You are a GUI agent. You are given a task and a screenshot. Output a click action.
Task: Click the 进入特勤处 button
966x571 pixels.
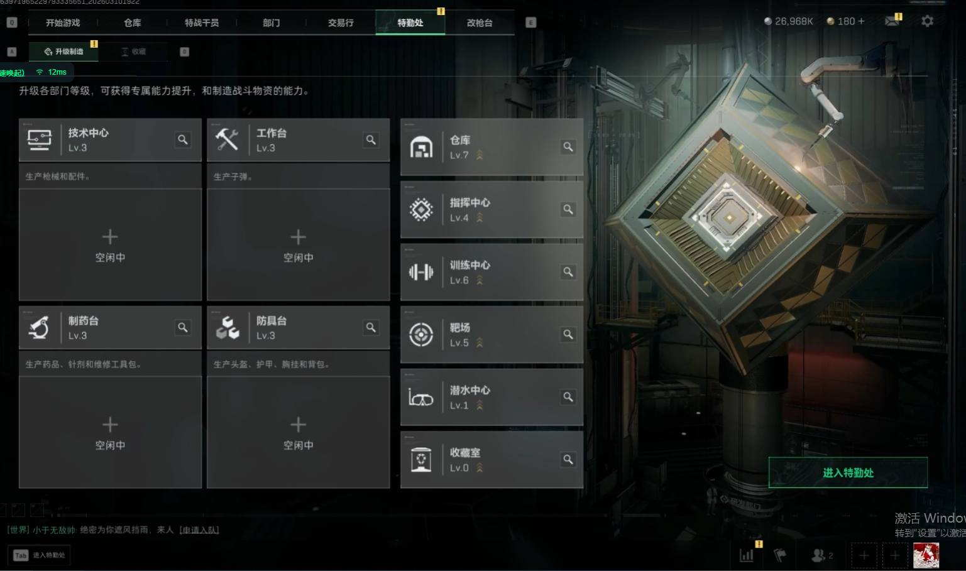pos(848,472)
